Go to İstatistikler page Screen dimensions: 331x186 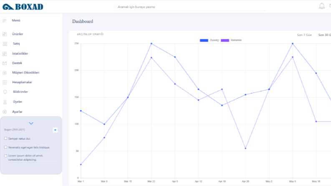pos(20,53)
